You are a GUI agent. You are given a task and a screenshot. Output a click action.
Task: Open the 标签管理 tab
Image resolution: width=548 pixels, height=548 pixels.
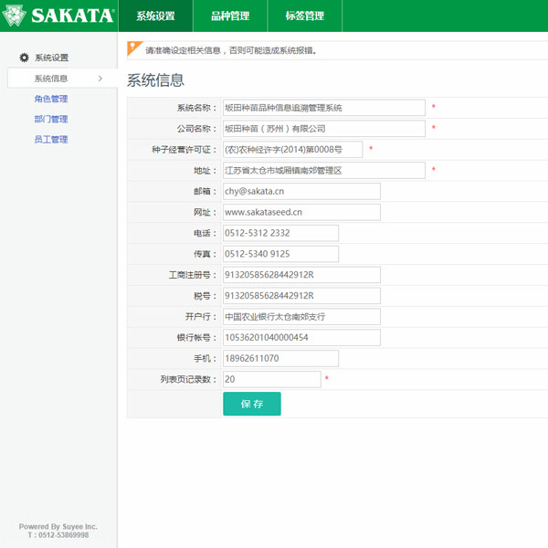[x=305, y=16]
